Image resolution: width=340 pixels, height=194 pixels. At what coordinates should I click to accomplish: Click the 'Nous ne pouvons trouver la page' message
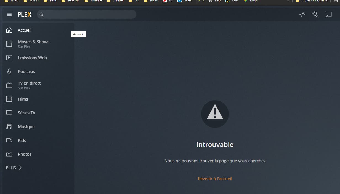[215, 161]
